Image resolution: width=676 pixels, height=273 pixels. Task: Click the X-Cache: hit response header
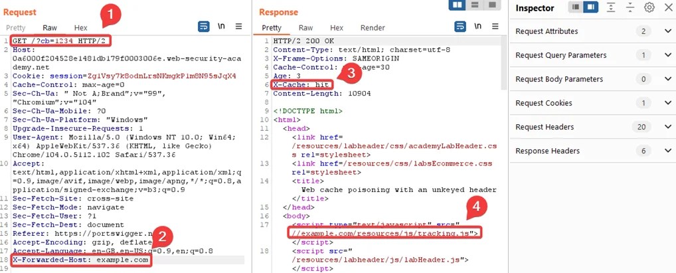click(301, 85)
